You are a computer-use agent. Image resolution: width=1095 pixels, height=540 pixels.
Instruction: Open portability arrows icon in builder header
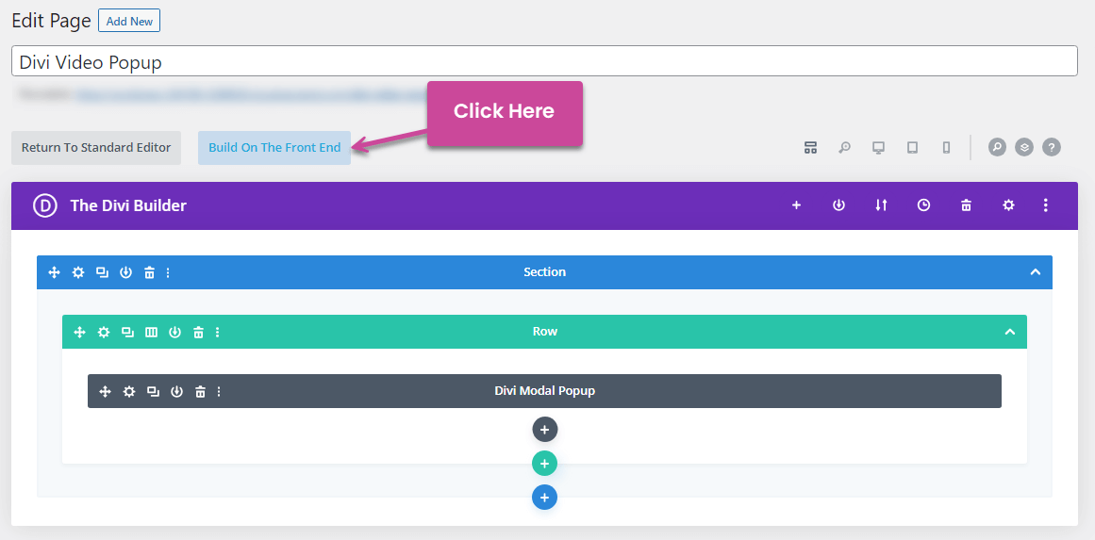pyautogui.click(x=881, y=205)
